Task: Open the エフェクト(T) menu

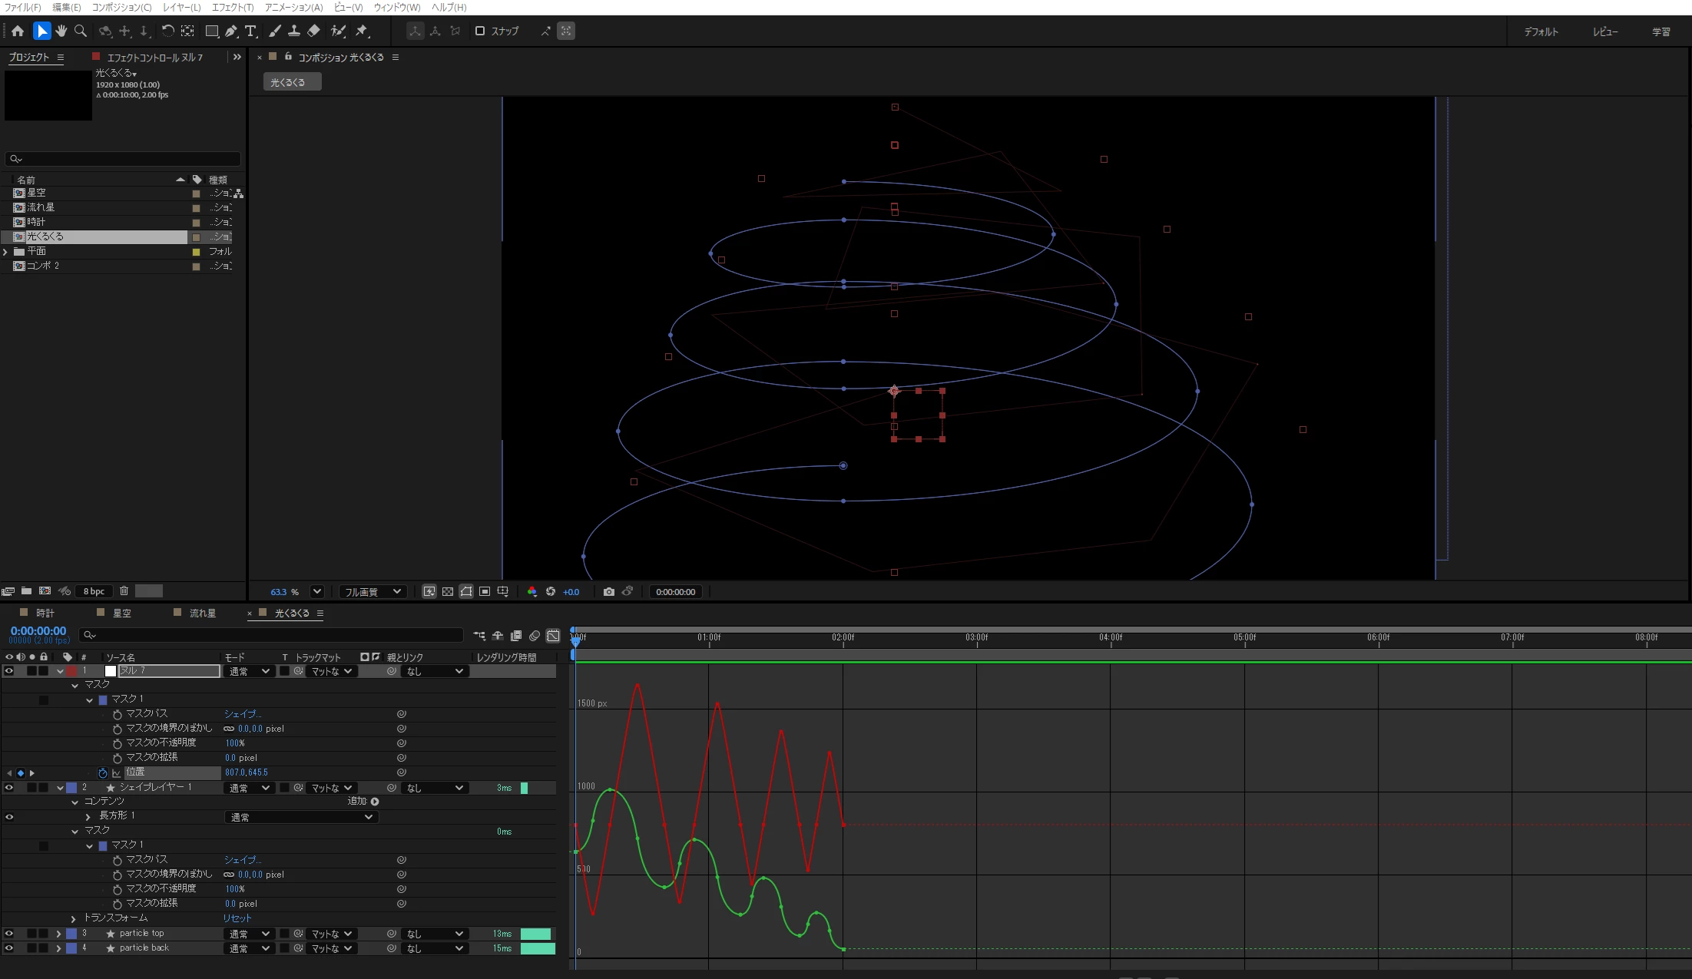Action: click(x=232, y=7)
